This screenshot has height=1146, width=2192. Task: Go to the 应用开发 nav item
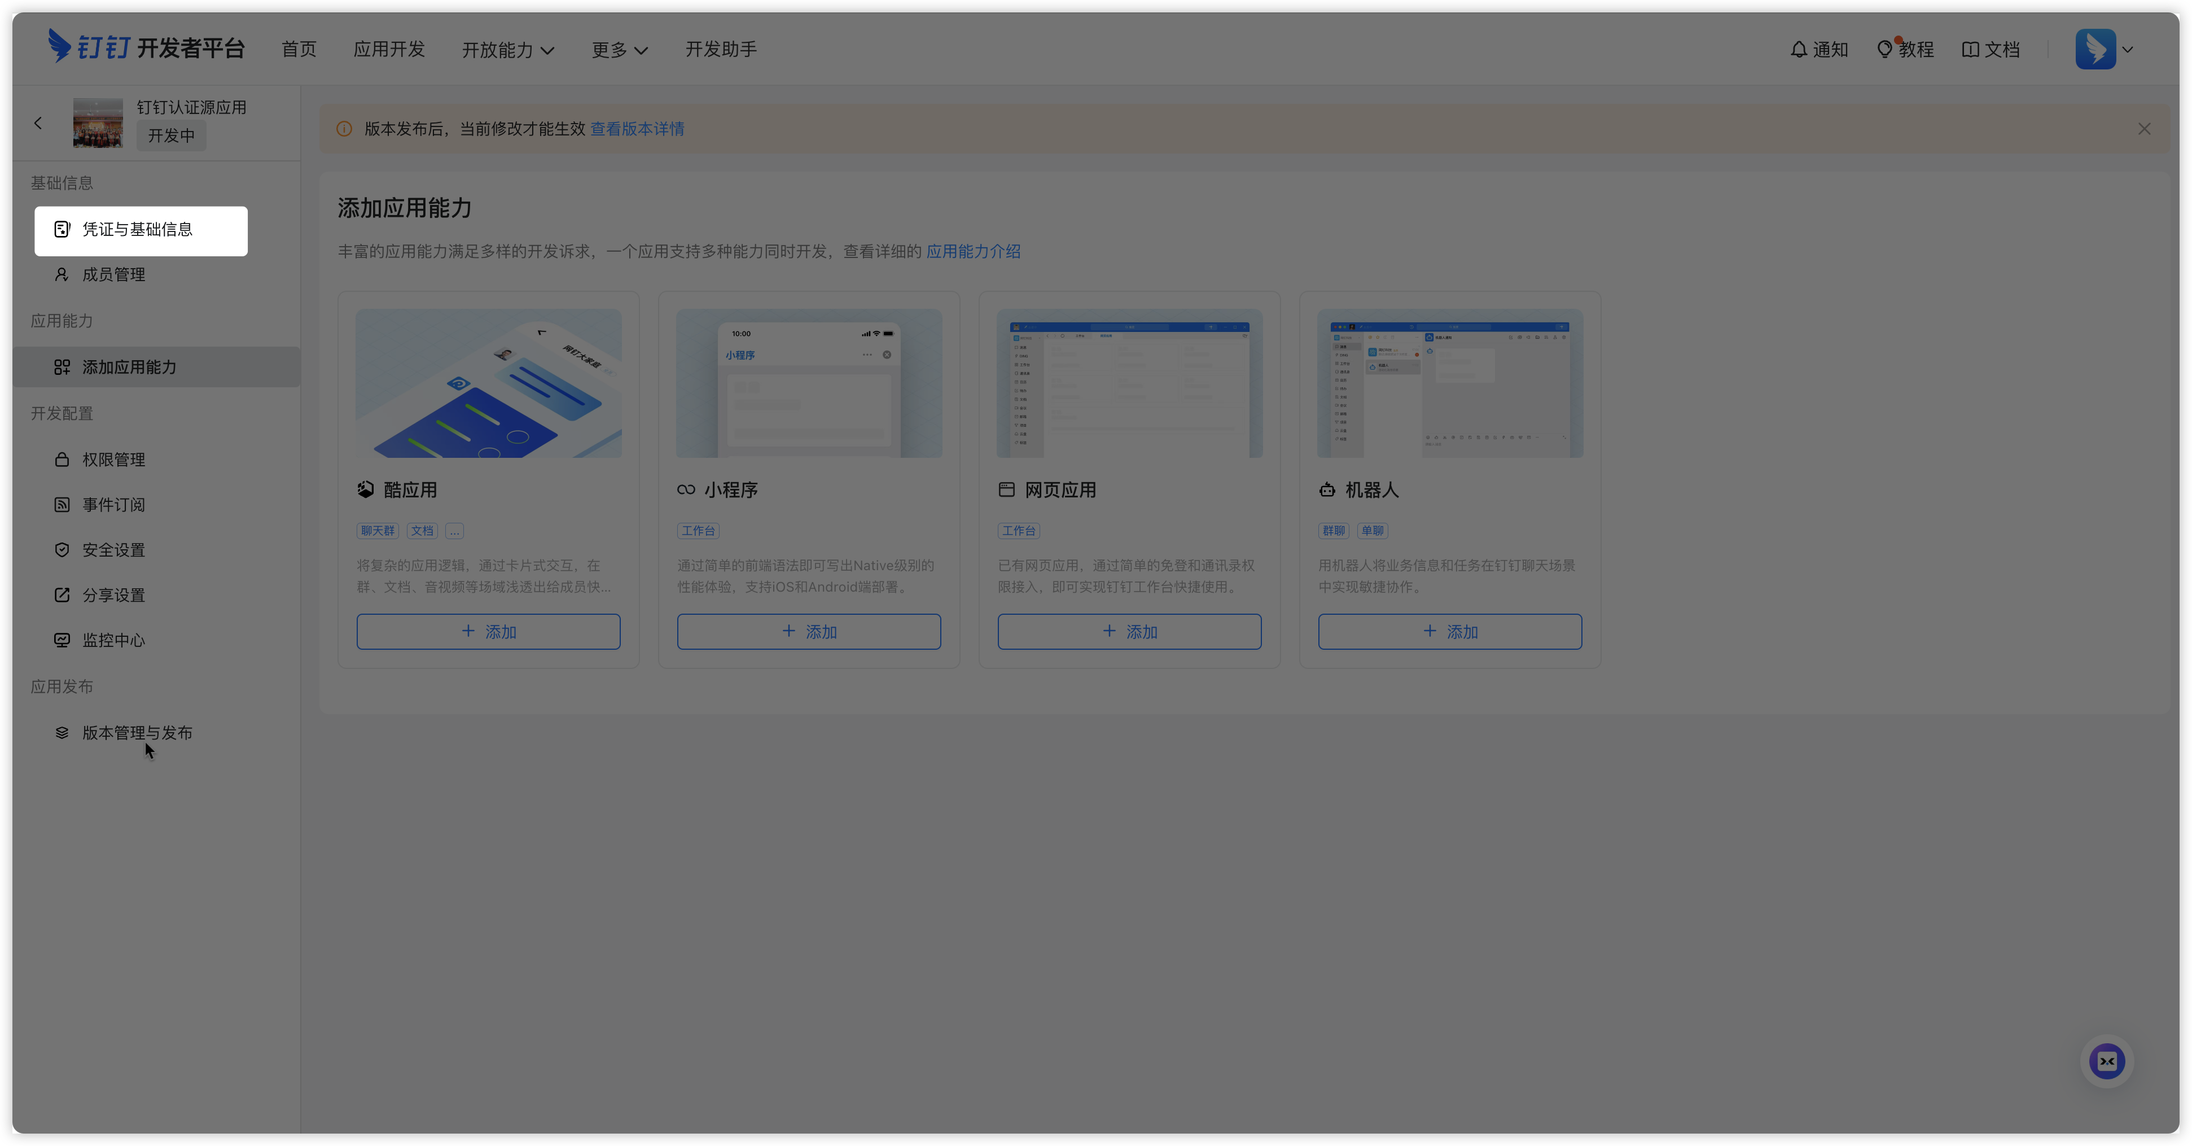coord(389,49)
